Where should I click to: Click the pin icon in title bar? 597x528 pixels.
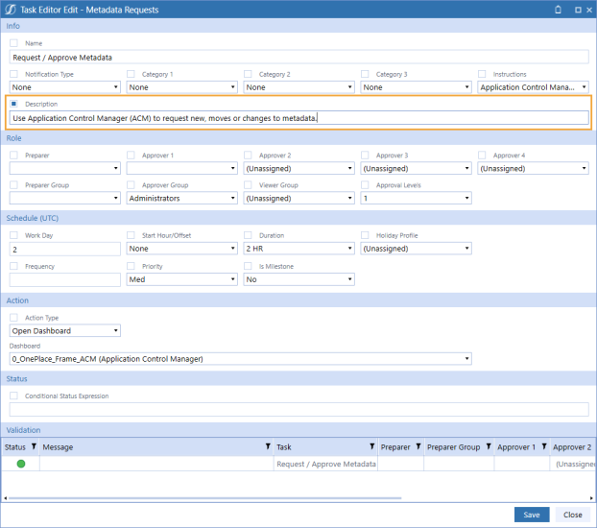558,10
